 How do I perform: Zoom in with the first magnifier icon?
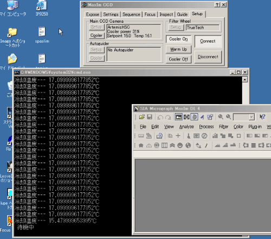click(221, 117)
